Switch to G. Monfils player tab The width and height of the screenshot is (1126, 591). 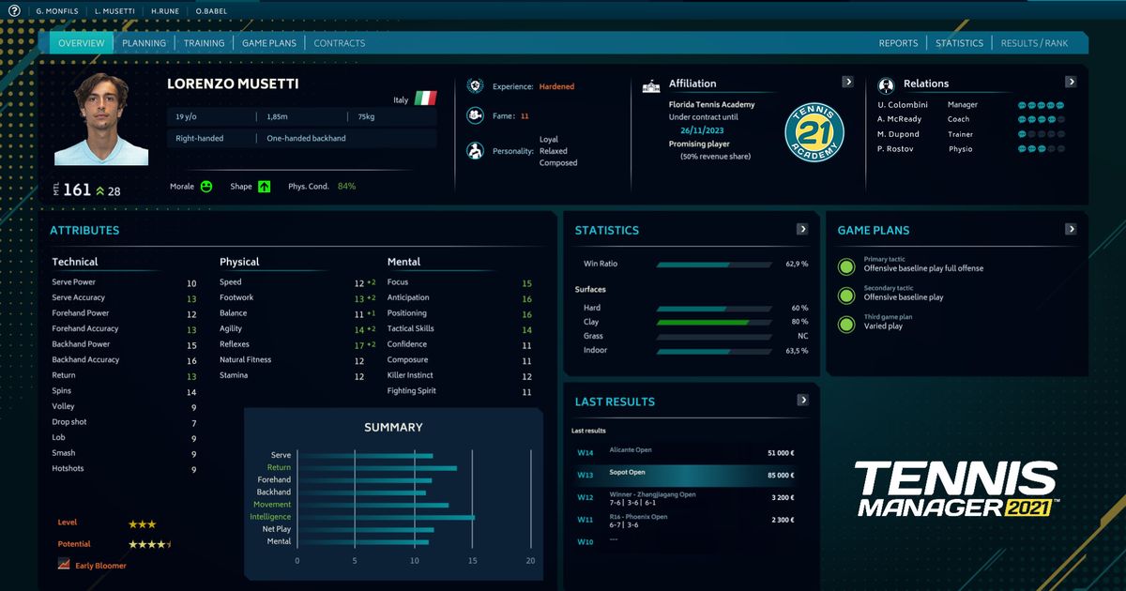(57, 11)
